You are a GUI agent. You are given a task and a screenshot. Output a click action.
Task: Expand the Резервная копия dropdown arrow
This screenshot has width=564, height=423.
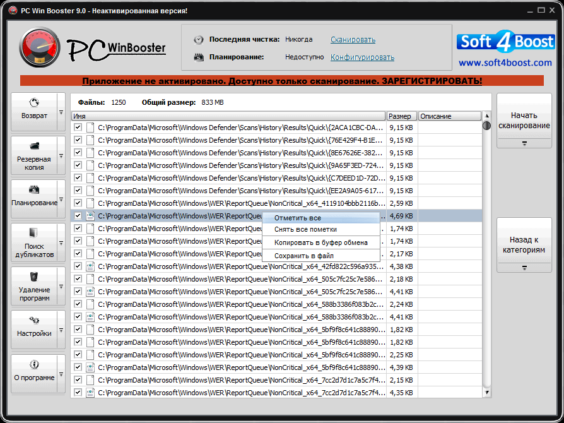pyautogui.click(x=61, y=156)
